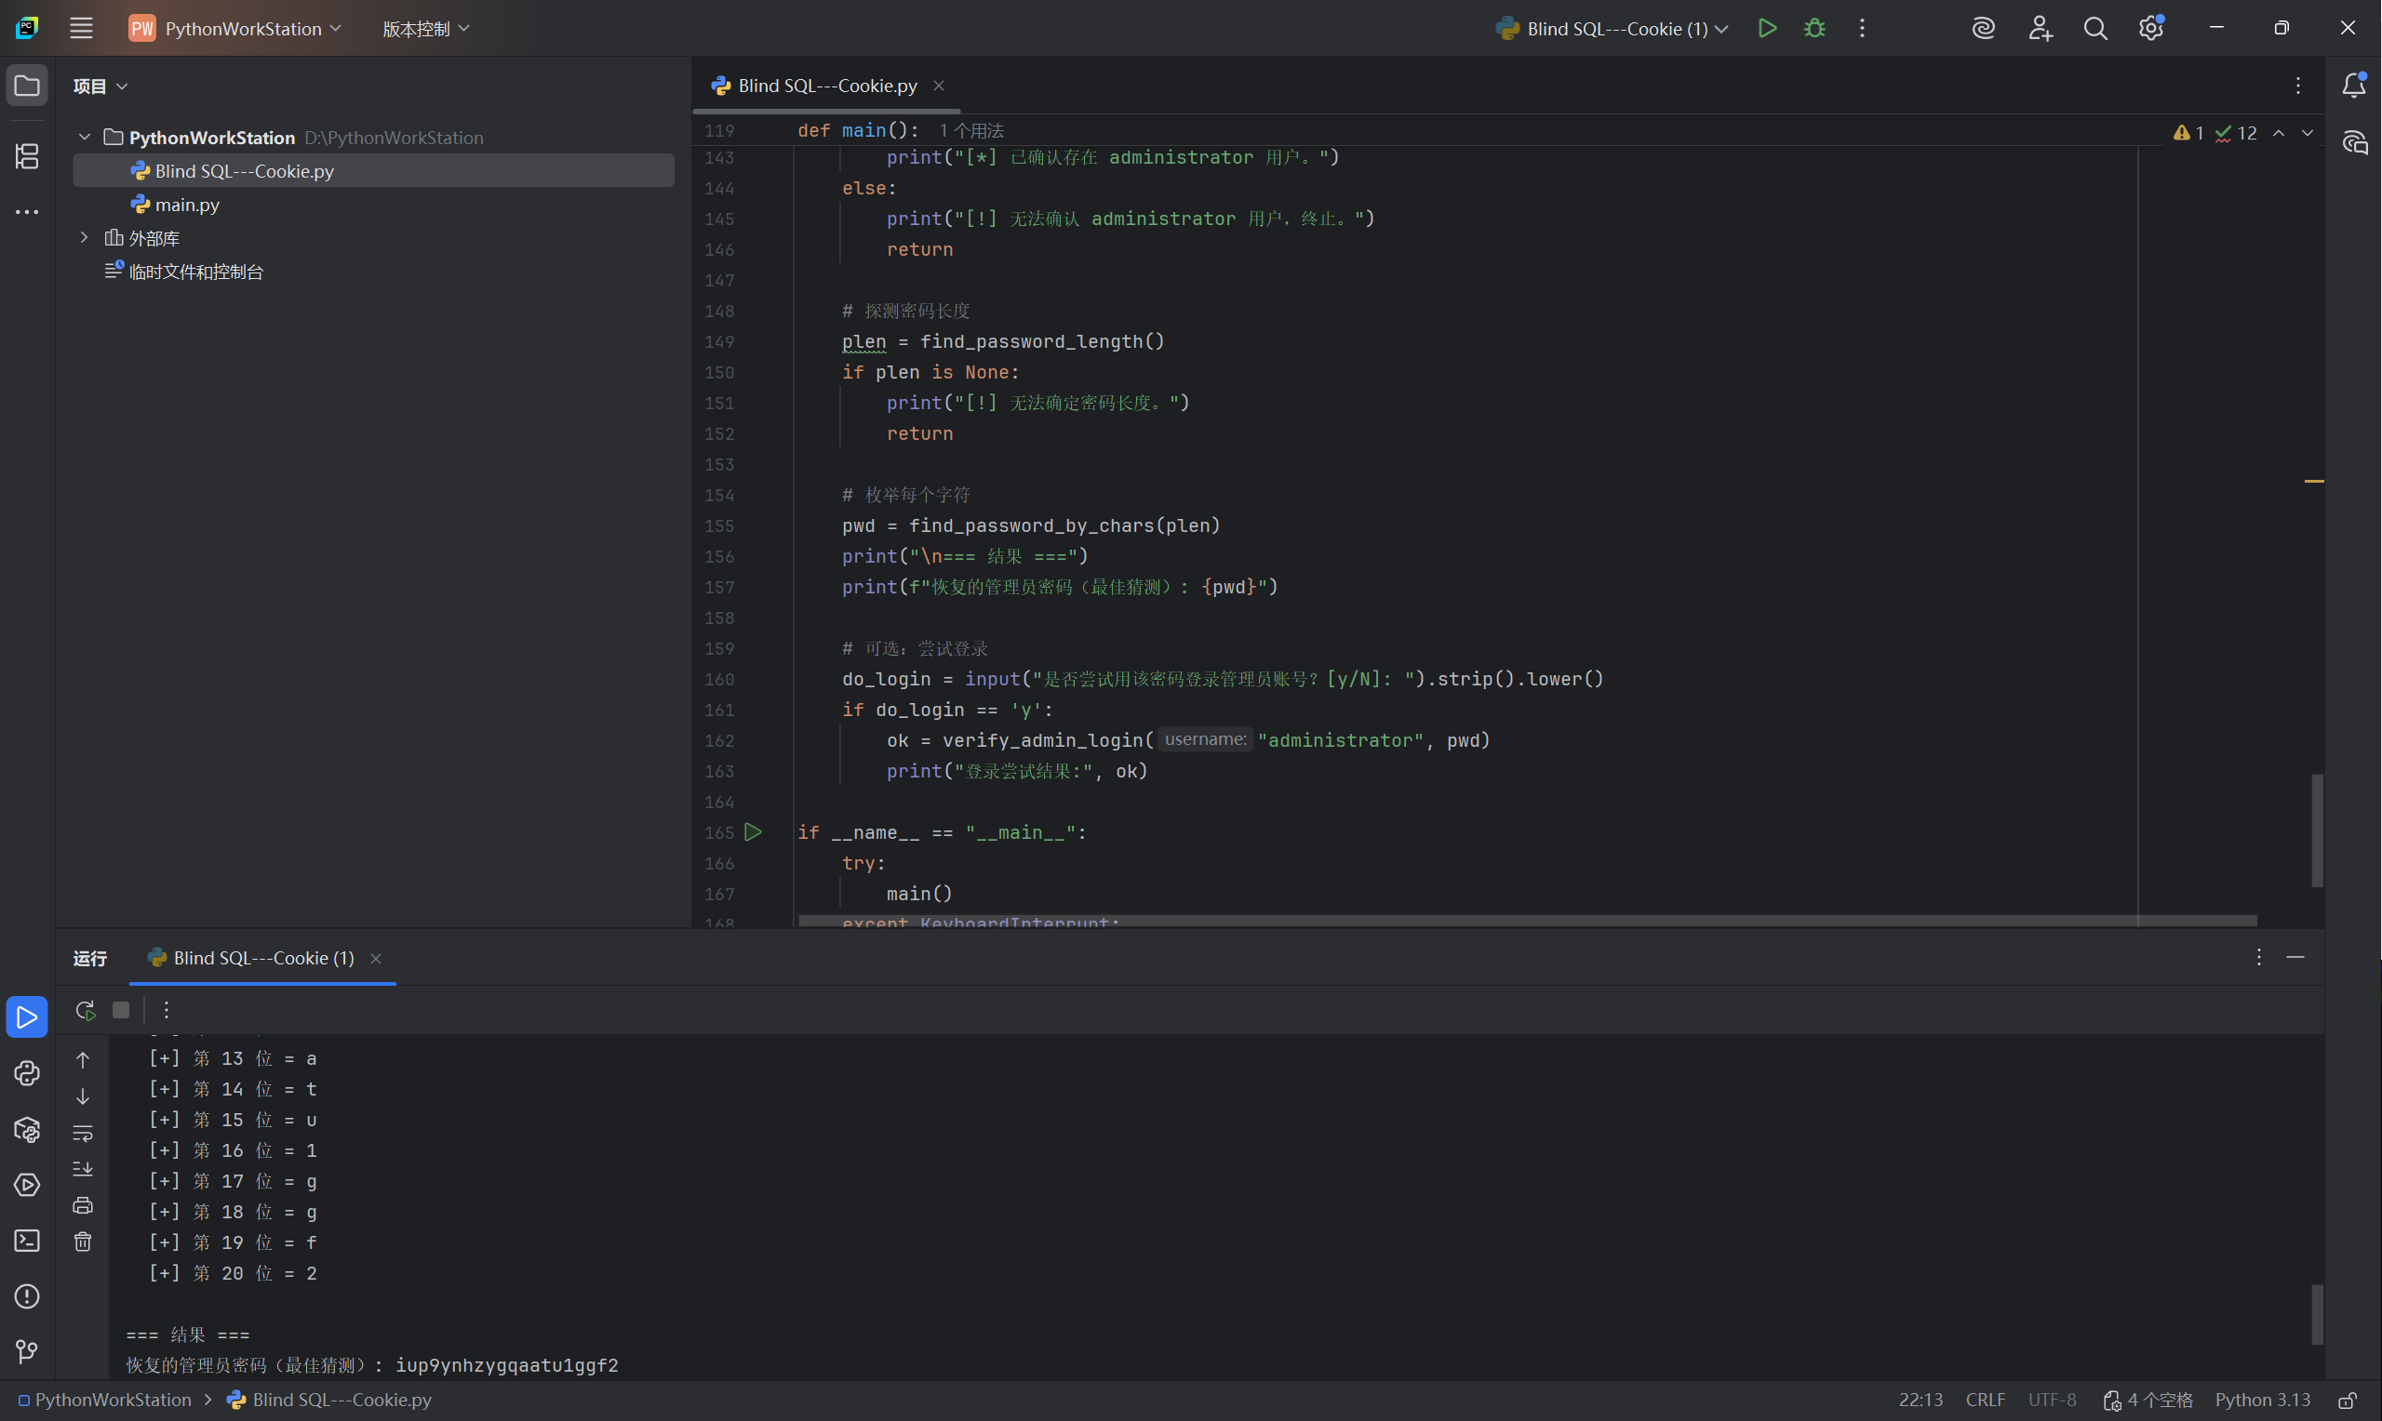Open main.py from the project tree
The width and height of the screenshot is (2382, 1421).
(187, 205)
